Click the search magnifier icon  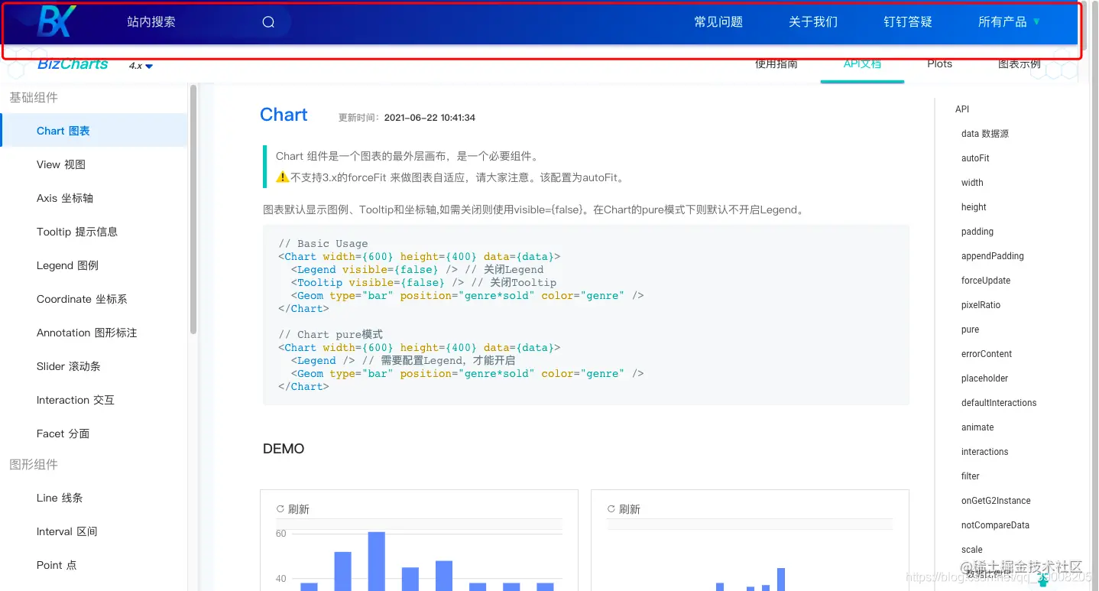tap(267, 21)
